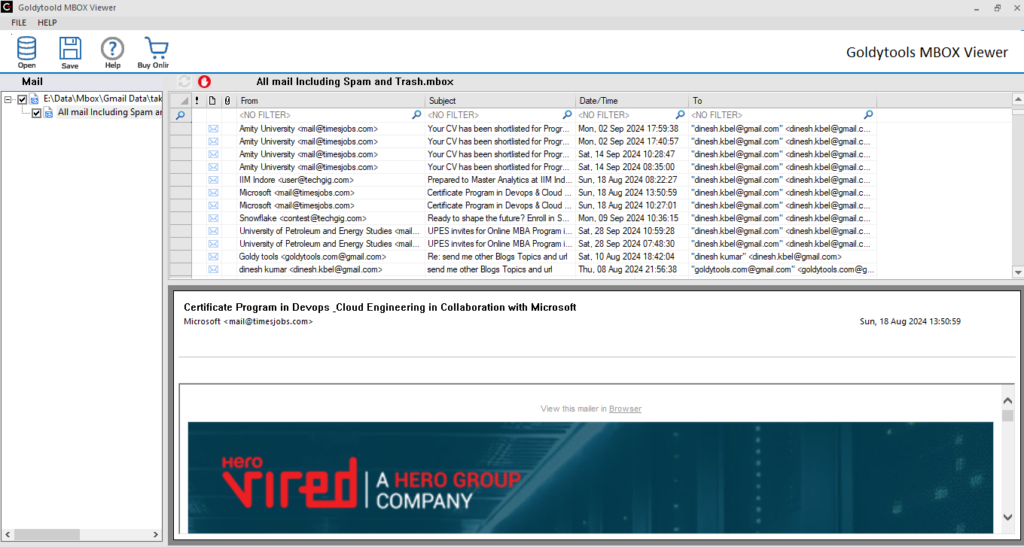Click the red stop icon above list
The width and height of the screenshot is (1024, 547).
coord(205,81)
